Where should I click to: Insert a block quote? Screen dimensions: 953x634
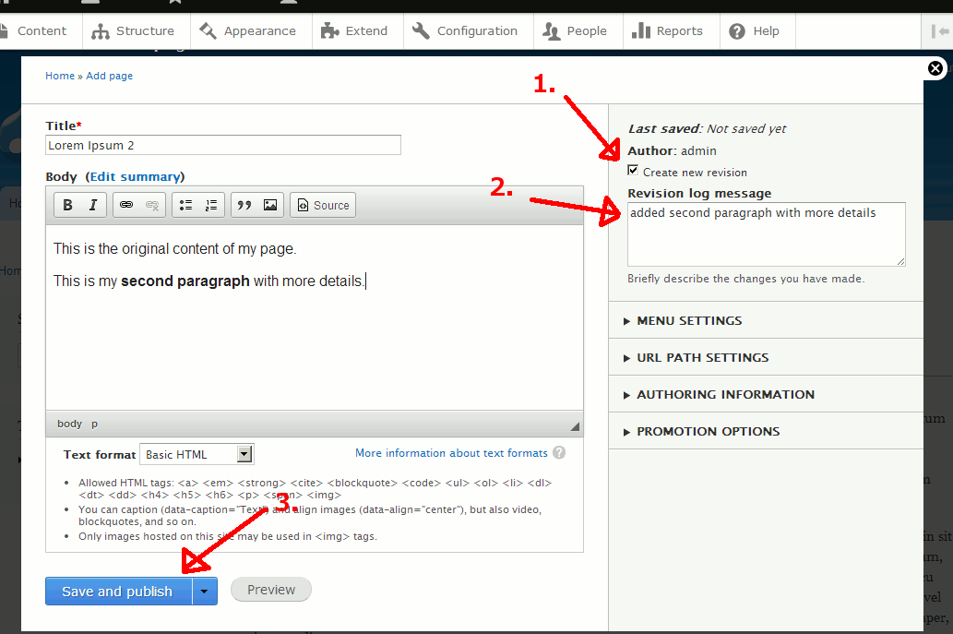click(x=244, y=206)
